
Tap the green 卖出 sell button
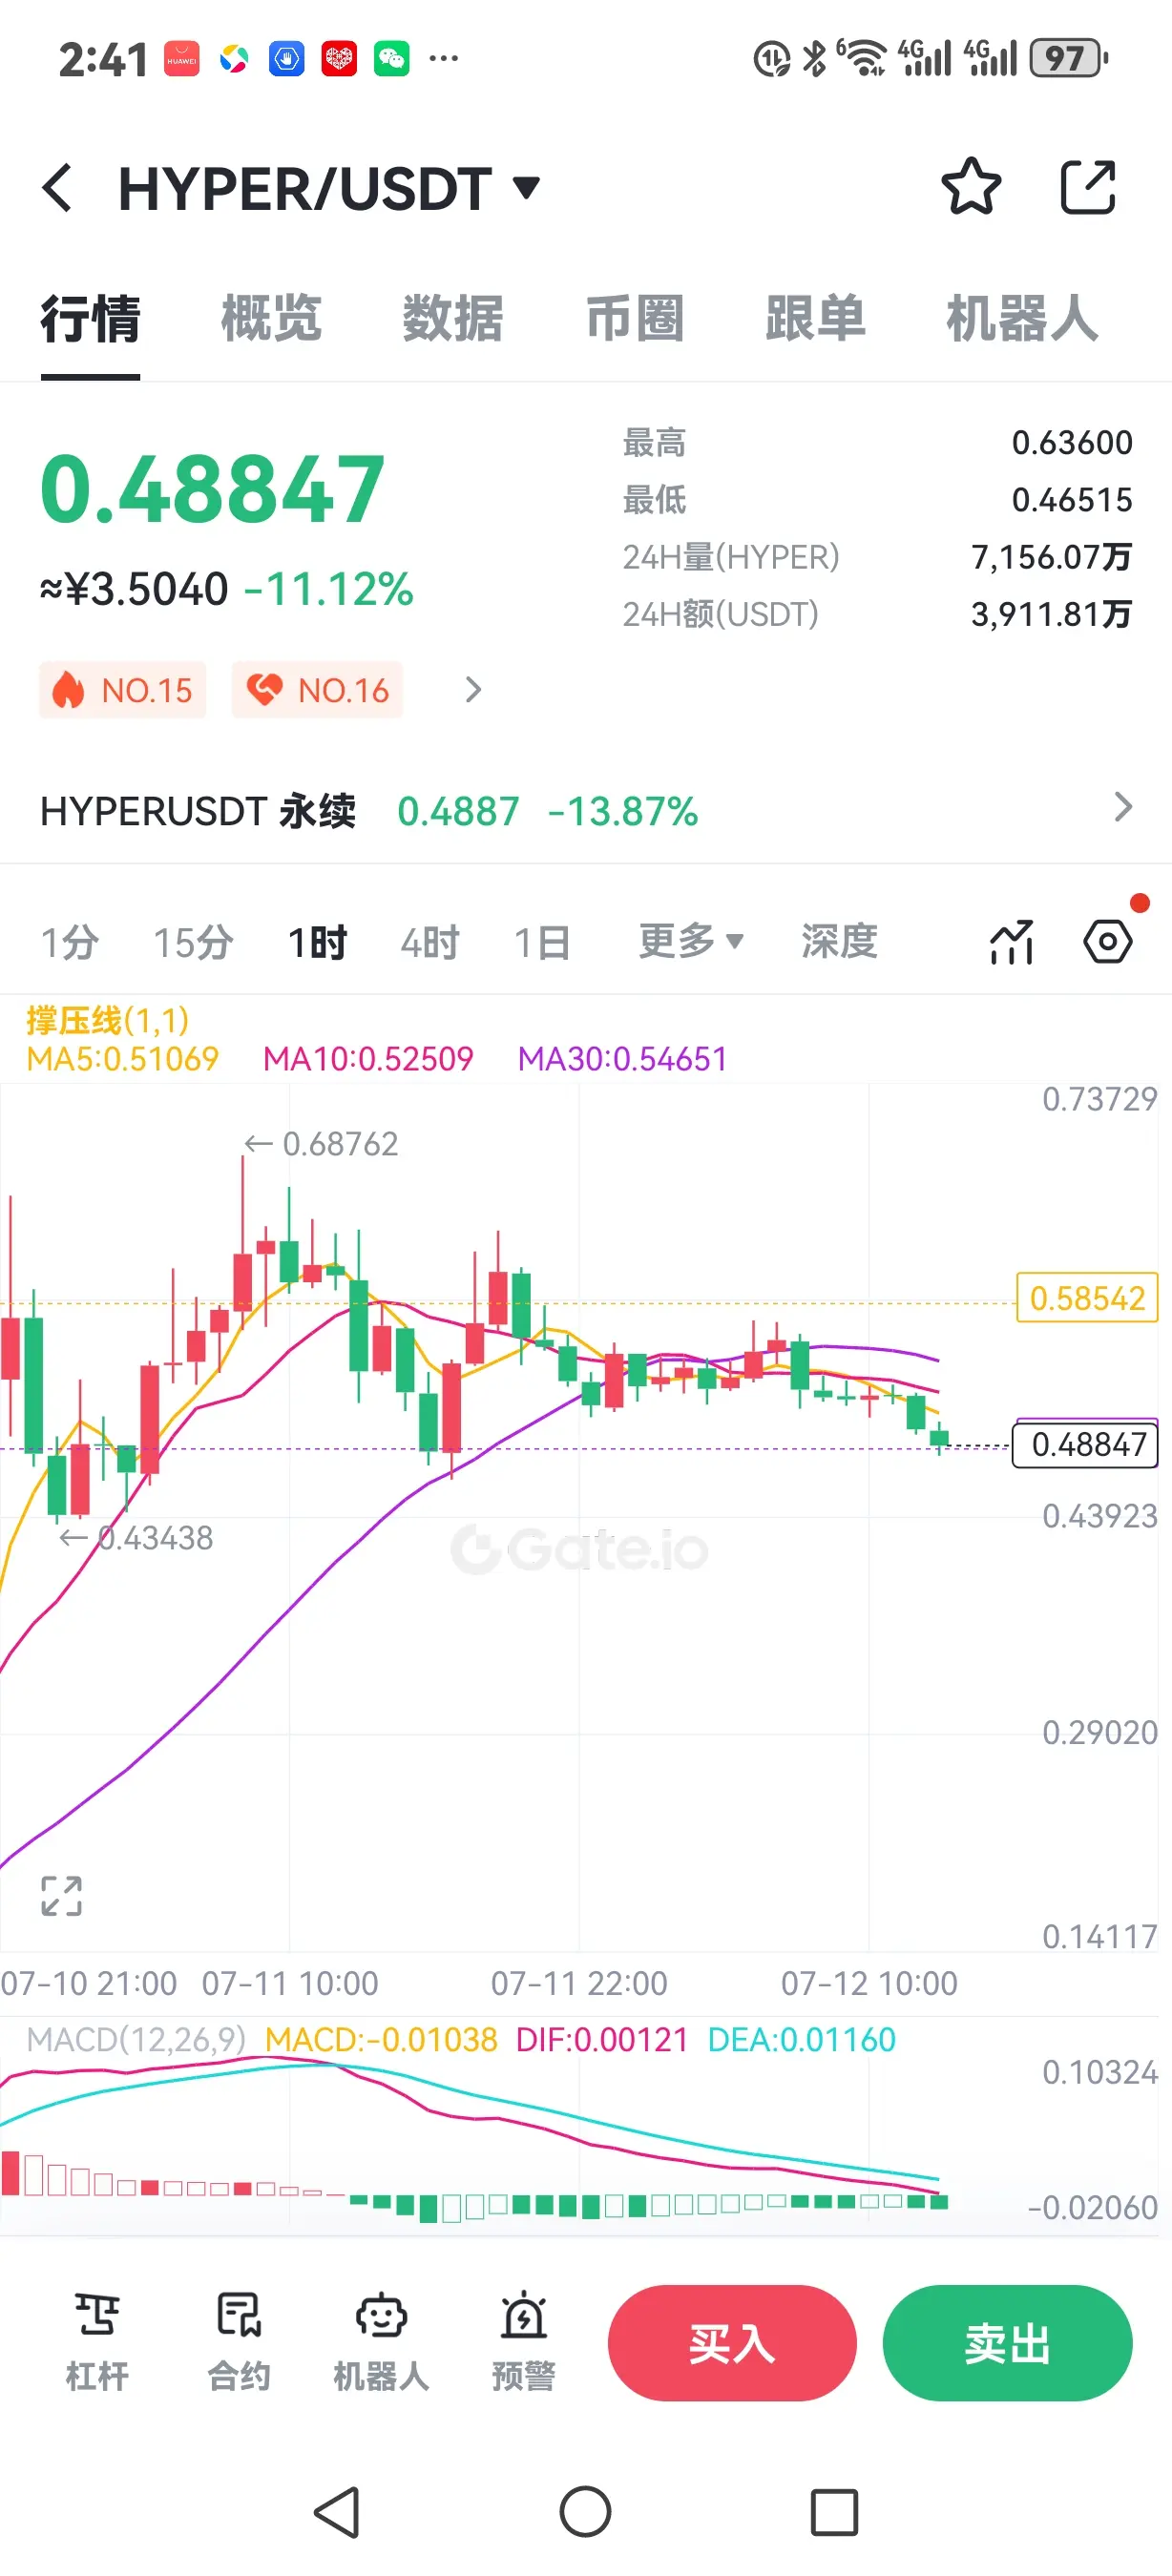[1007, 2343]
